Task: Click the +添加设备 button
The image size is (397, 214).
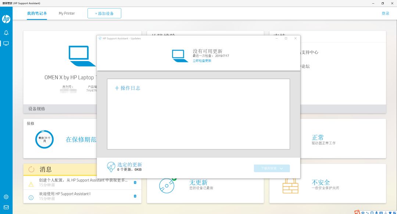Action: [104, 13]
